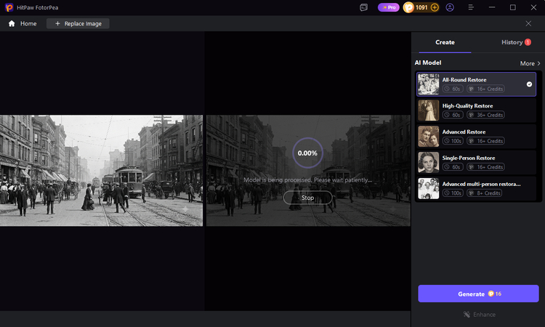Close the workspace with the X icon
The image size is (545, 327).
pyautogui.click(x=528, y=24)
